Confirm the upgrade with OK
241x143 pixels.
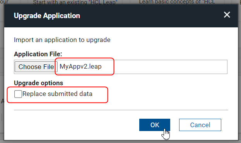[155, 125]
